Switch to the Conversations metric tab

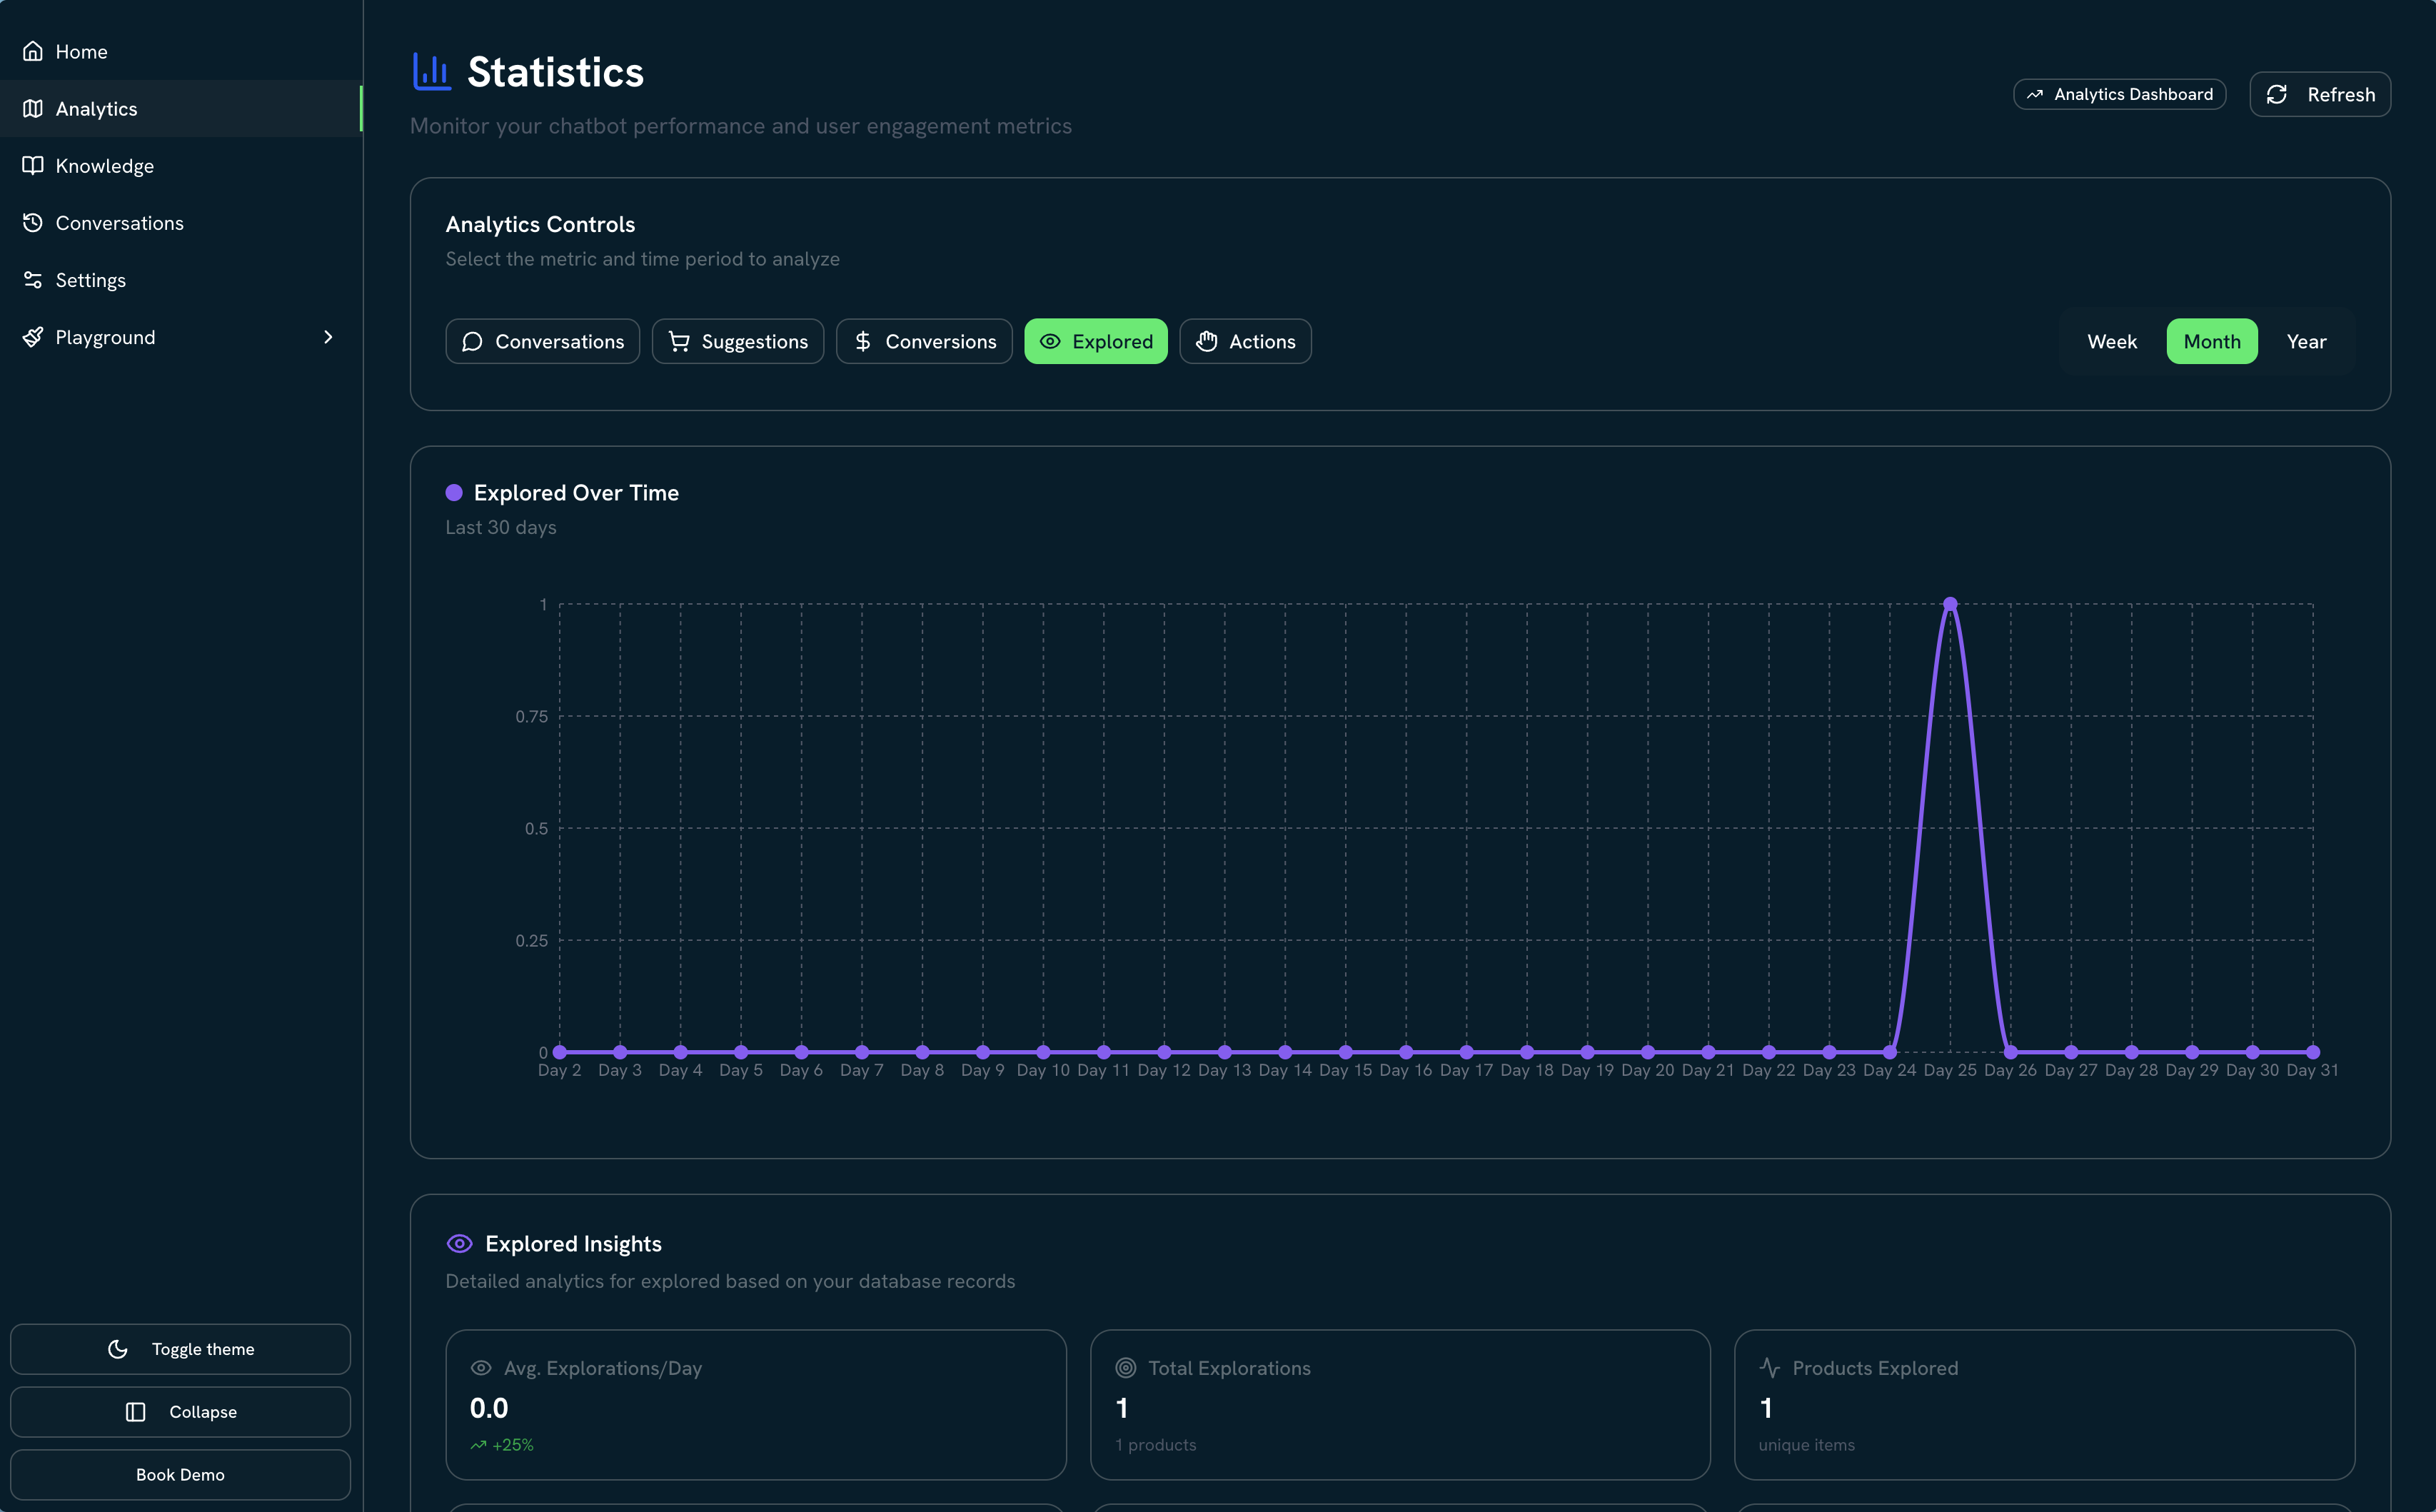click(x=541, y=341)
